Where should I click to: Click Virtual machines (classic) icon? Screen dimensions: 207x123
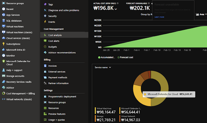(4, 32)
